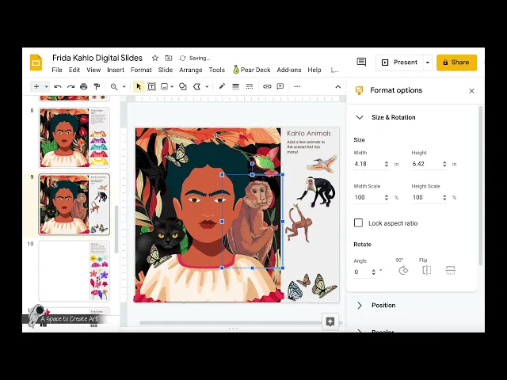Click the insert image icon
The width and height of the screenshot is (507, 380).
(164, 86)
